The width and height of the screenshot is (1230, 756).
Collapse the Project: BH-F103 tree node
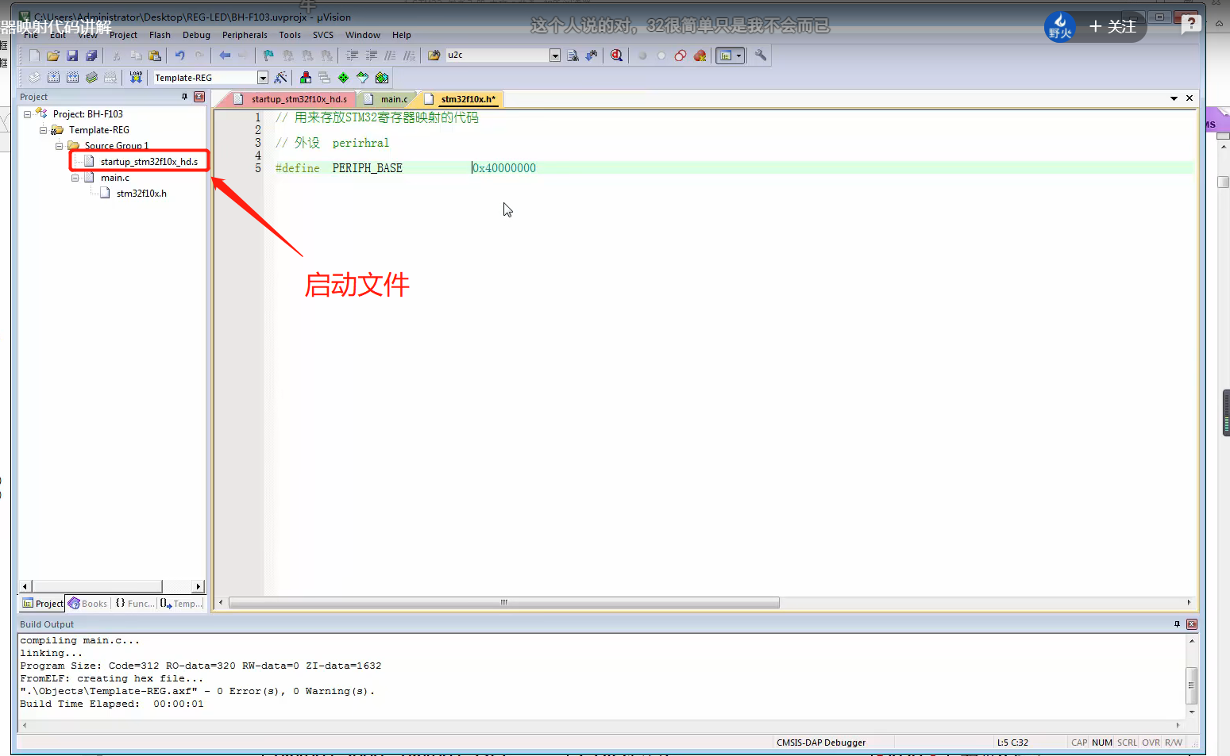(27, 114)
